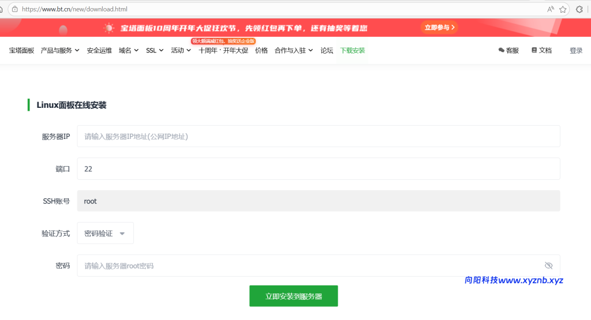Open 价格 pricing page
Viewport: 591px width, 320px height.
coord(261,50)
